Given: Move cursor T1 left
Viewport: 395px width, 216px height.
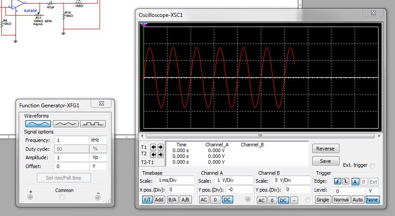Looking at the screenshot, I should 153,147.
